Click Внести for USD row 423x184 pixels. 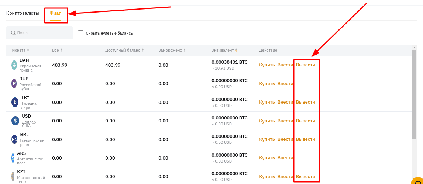(x=285, y=121)
